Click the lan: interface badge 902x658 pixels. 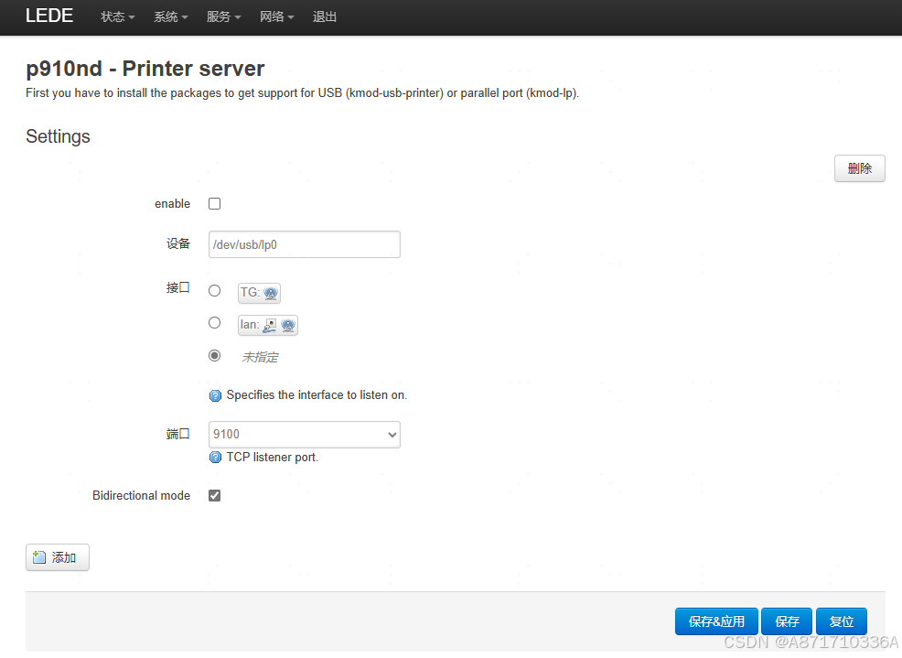(267, 325)
